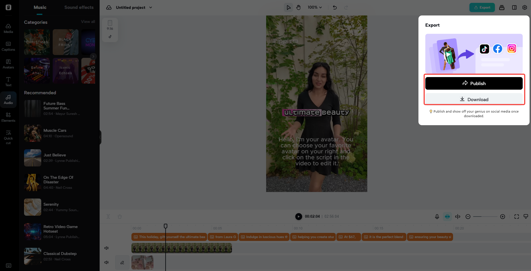Image resolution: width=531 pixels, height=271 pixels.
Task: Mute the avatar video track
Action: tap(107, 248)
